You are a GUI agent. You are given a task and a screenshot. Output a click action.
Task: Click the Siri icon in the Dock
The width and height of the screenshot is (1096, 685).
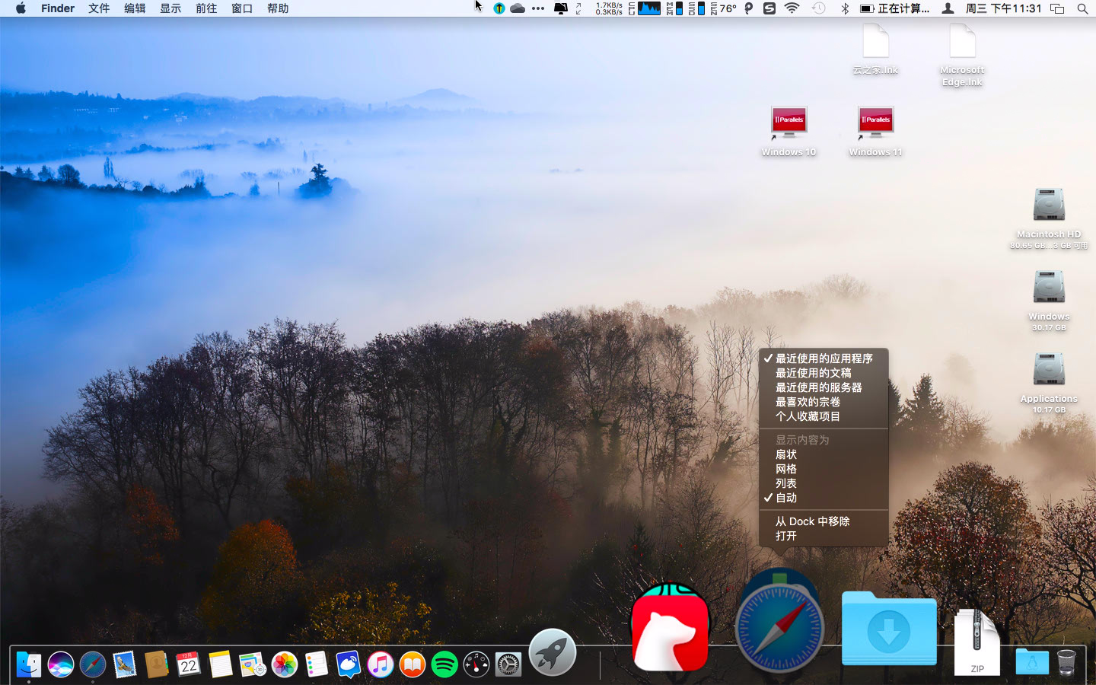click(x=61, y=664)
